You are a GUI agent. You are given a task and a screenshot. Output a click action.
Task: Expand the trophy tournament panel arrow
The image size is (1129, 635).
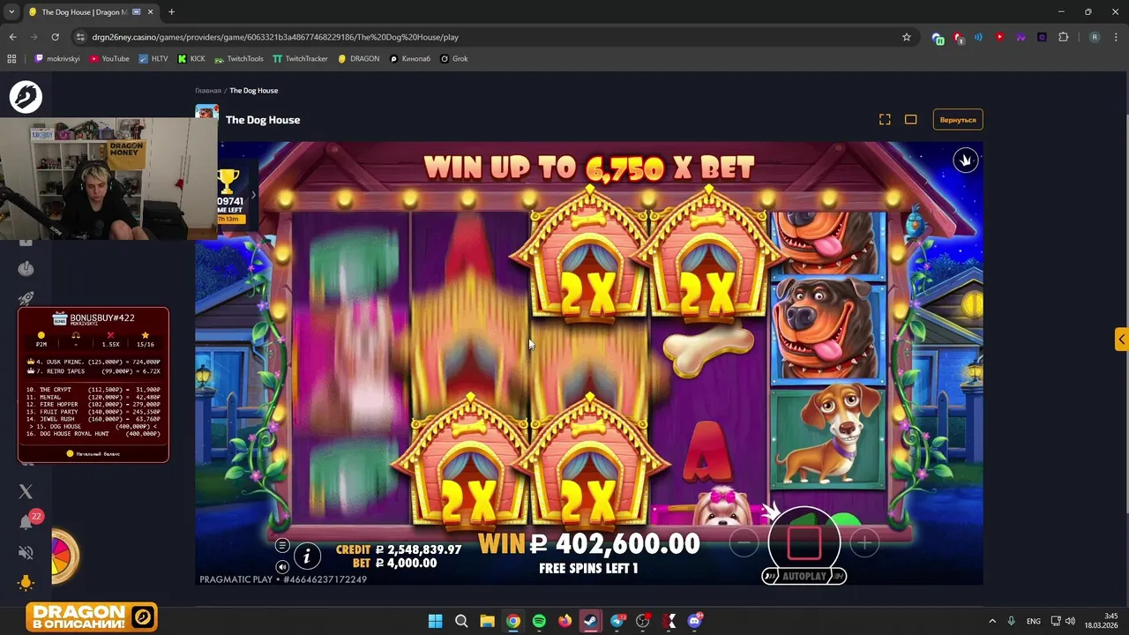253,195
